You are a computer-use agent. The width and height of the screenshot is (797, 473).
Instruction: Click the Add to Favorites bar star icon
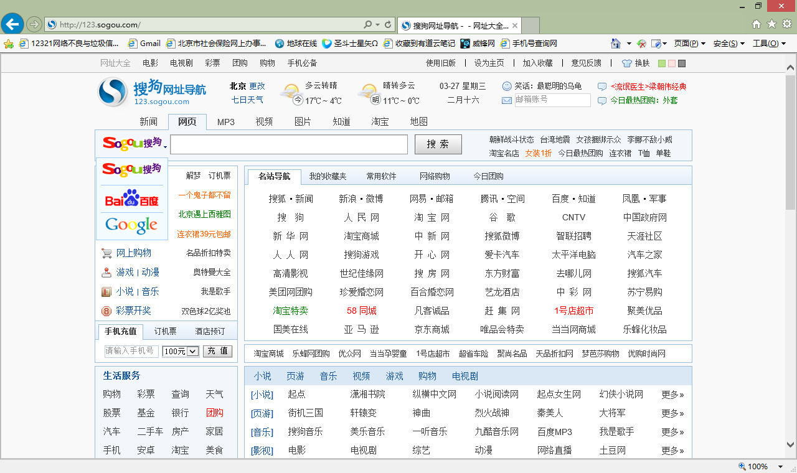click(x=9, y=44)
